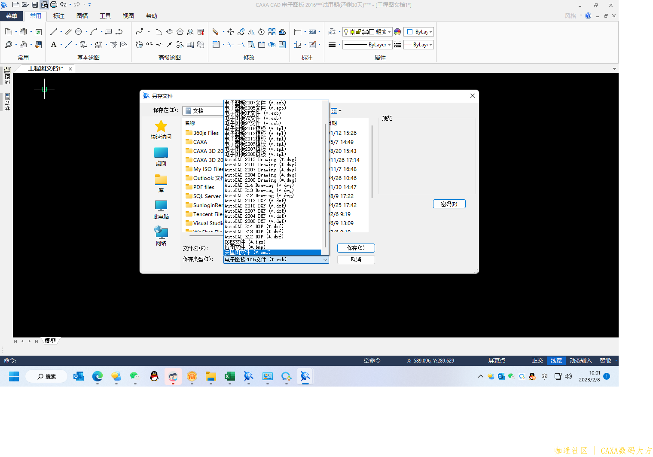Viewport: 653px width, 457px height.
Task: Expand the 粗实 layer dropdown
Action: (389, 32)
